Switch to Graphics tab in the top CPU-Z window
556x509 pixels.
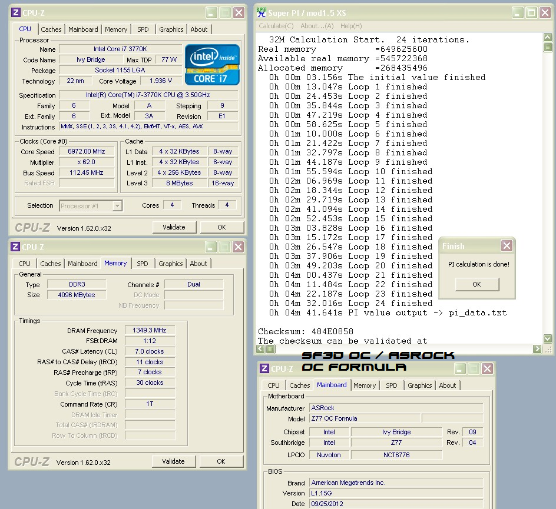[171, 29]
